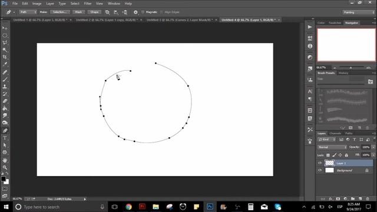Open the Fill slider dropdown arrow

pos(373,155)
